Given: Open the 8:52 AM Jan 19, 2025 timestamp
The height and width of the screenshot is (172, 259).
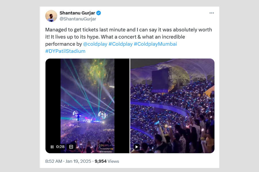Looking at the screenshot, I should [x=68, y=161].
